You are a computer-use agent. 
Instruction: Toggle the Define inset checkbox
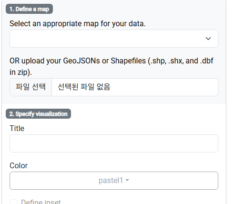[13, 202]
